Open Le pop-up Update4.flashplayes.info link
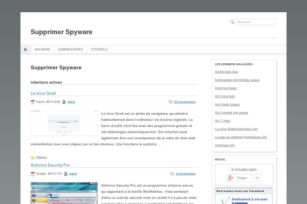 click(x=241, y=137)
